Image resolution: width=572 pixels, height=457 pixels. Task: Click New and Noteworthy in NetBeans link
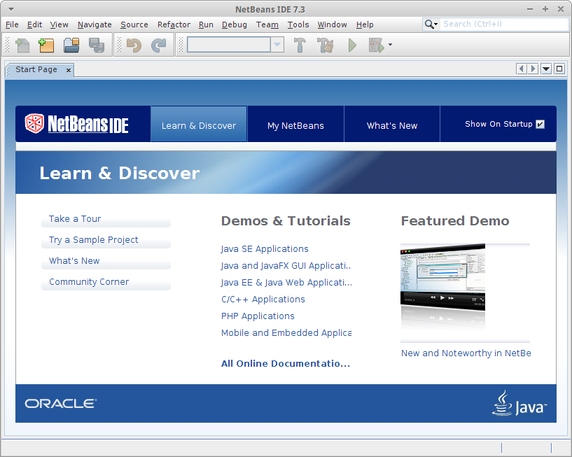tap(466, 353)
